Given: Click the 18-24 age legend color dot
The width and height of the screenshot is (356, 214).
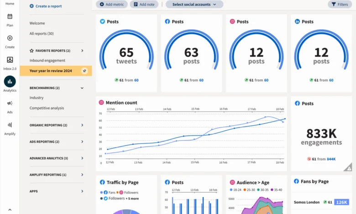Looking at the screenshot, I should pyautogui.click(x=232, y=189).
